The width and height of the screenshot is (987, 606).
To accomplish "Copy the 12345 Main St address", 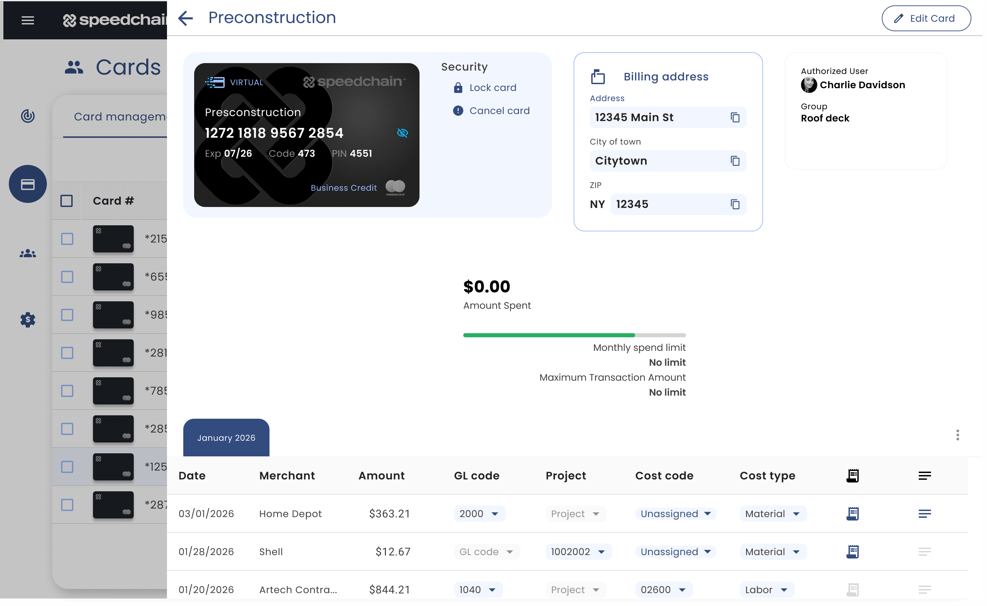I will 734,117.
